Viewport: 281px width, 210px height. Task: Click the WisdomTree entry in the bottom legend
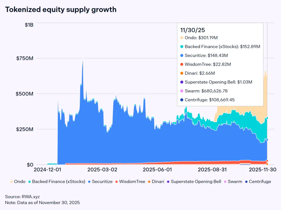[x=130, y=182]
